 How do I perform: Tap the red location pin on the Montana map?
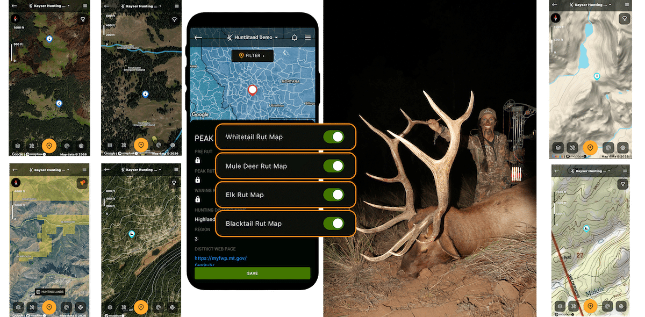coord(252,90)
